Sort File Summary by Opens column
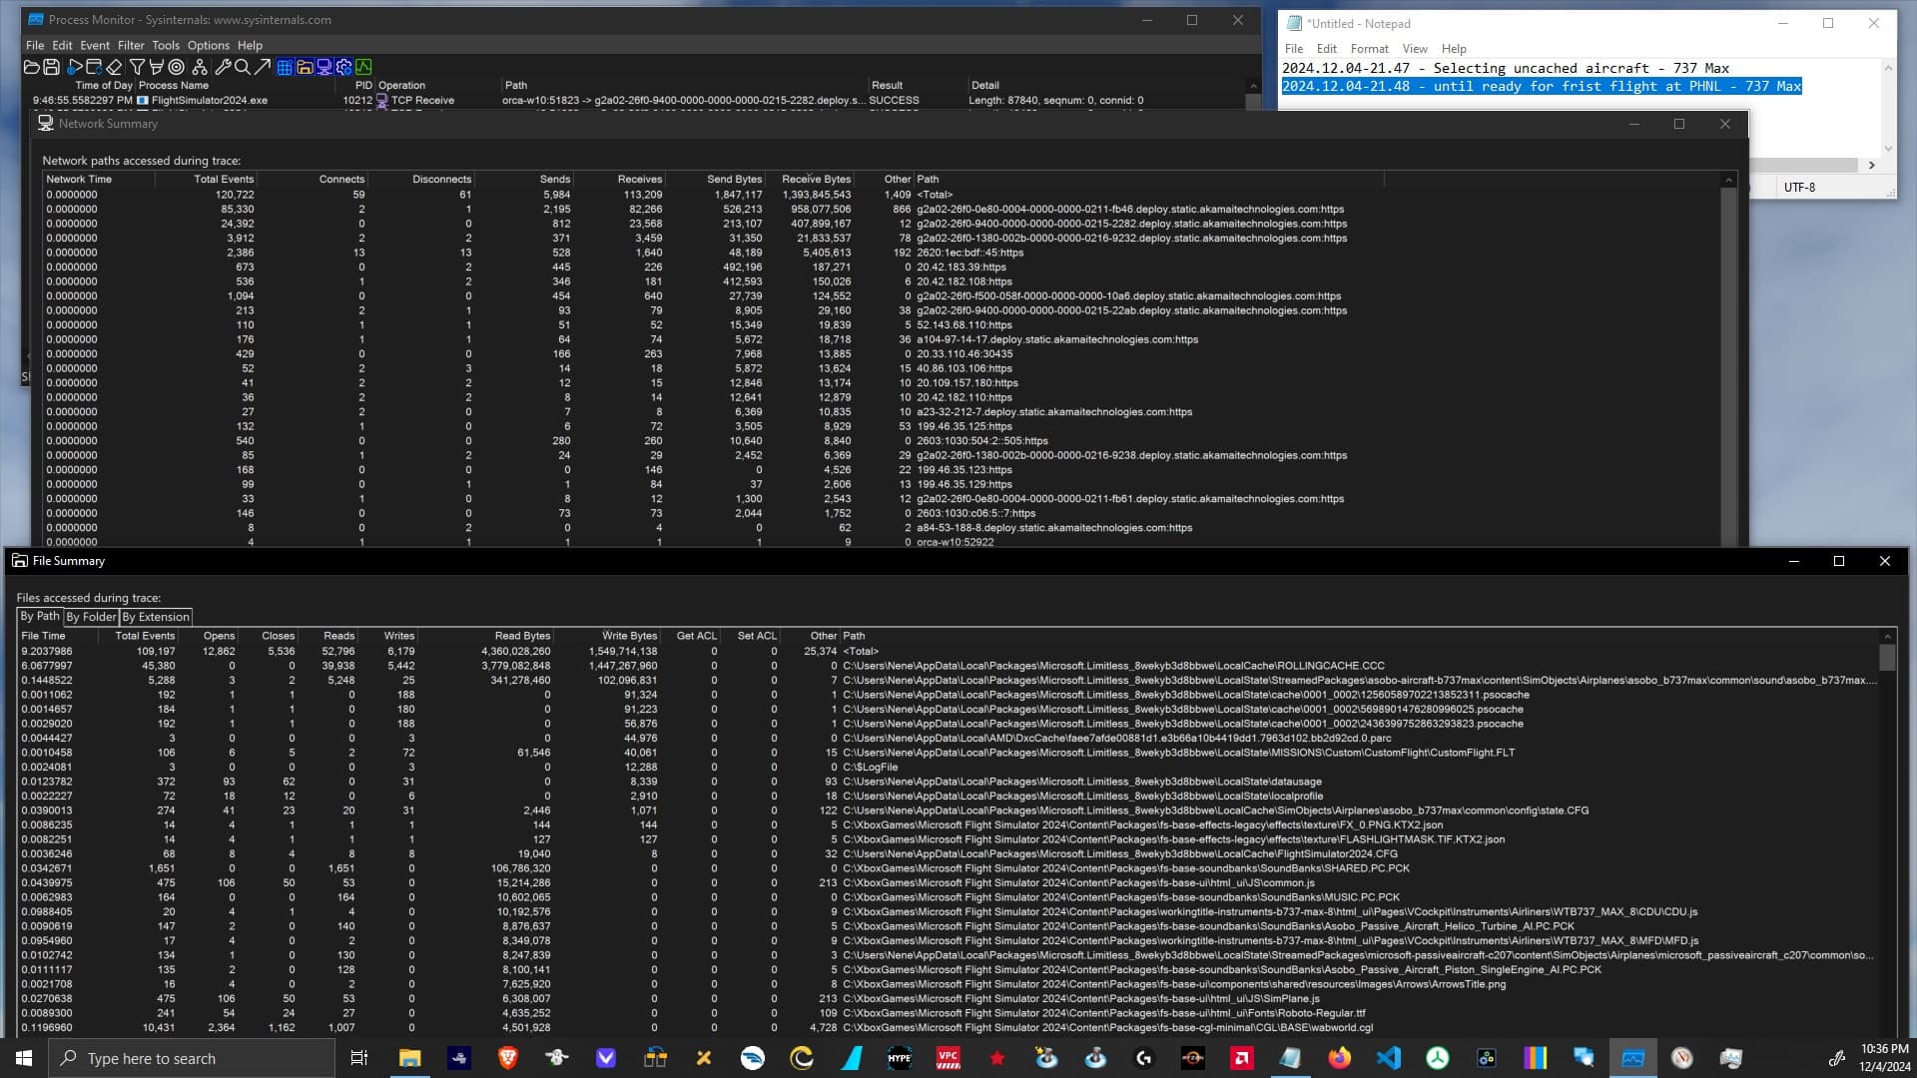The width and height of the screenshot is (1917, 1078). pyautogui.click(x=208, y=636)
